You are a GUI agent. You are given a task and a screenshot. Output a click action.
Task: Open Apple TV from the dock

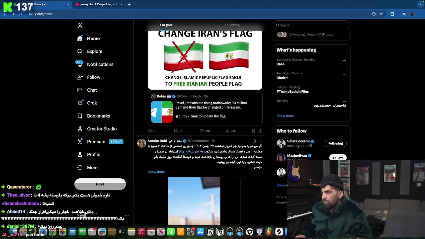click(x=122, y=232)
